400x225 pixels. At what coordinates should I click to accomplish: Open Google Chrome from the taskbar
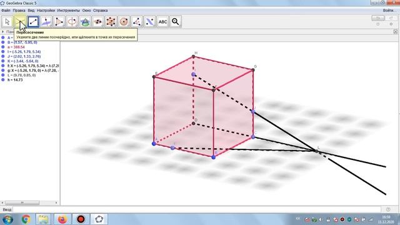coord(26,219)
